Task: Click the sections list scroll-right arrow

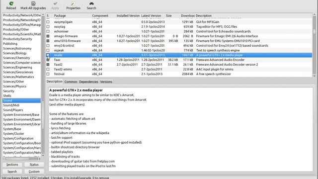Action: 40,159
